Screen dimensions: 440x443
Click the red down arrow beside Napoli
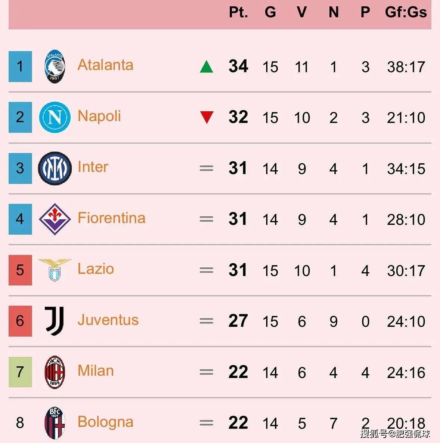(207, 117)
